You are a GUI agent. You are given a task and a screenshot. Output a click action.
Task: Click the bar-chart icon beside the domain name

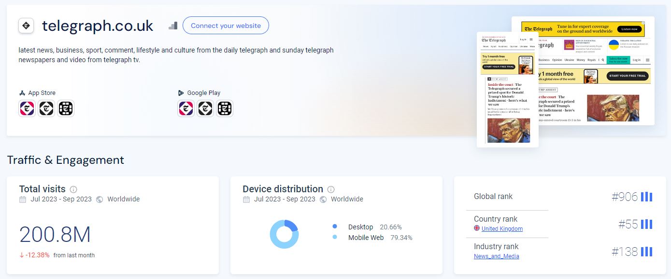[173, 26]
